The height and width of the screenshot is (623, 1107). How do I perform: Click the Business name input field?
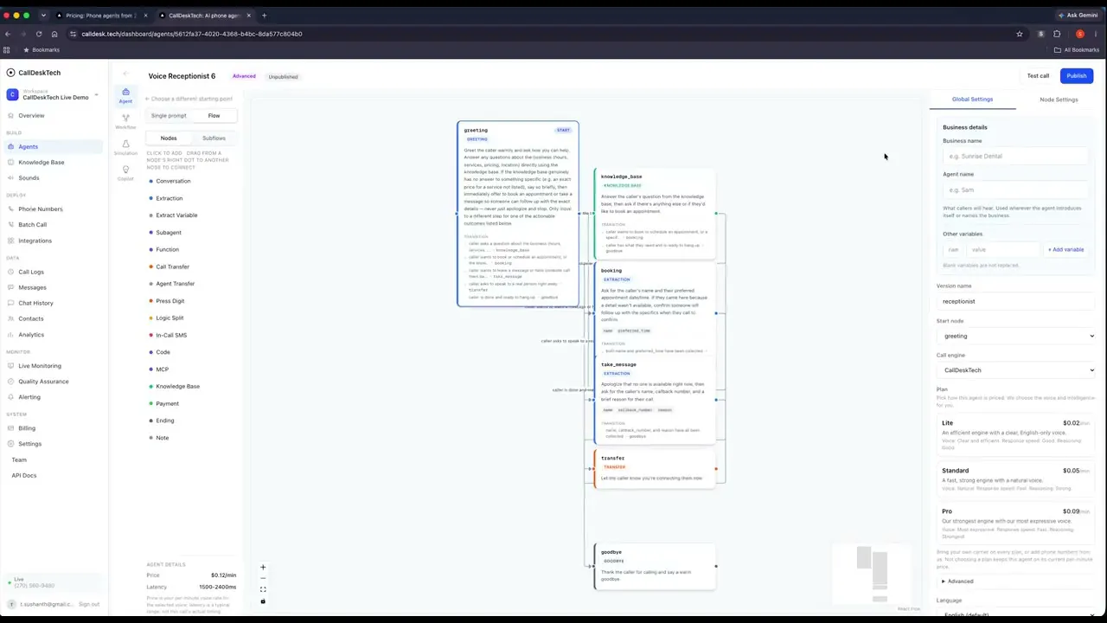pos(1014,157)
